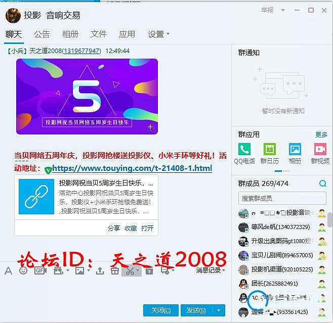333x323 pixels.
Task: Expand arrow beside cat-face sticker icon
Action: pos(67,270)
